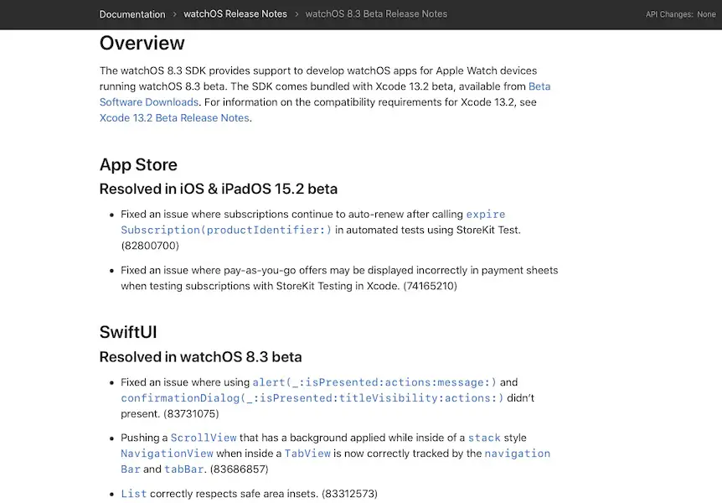The image size is (722, 503).
Task: Open the List symbol link
Action: point(133,494)
